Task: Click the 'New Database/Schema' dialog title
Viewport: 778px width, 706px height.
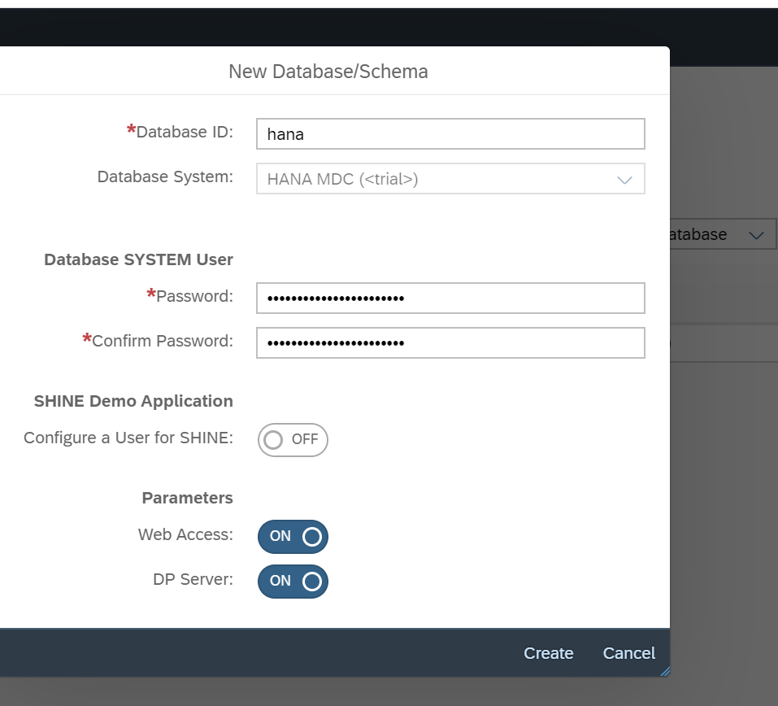Action: click(328, 72)
